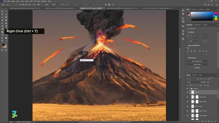Image resolution: width=219 pixels, height=123 pixels.
Task: Select the Eyedropper tool
Action: click(2, 20)
